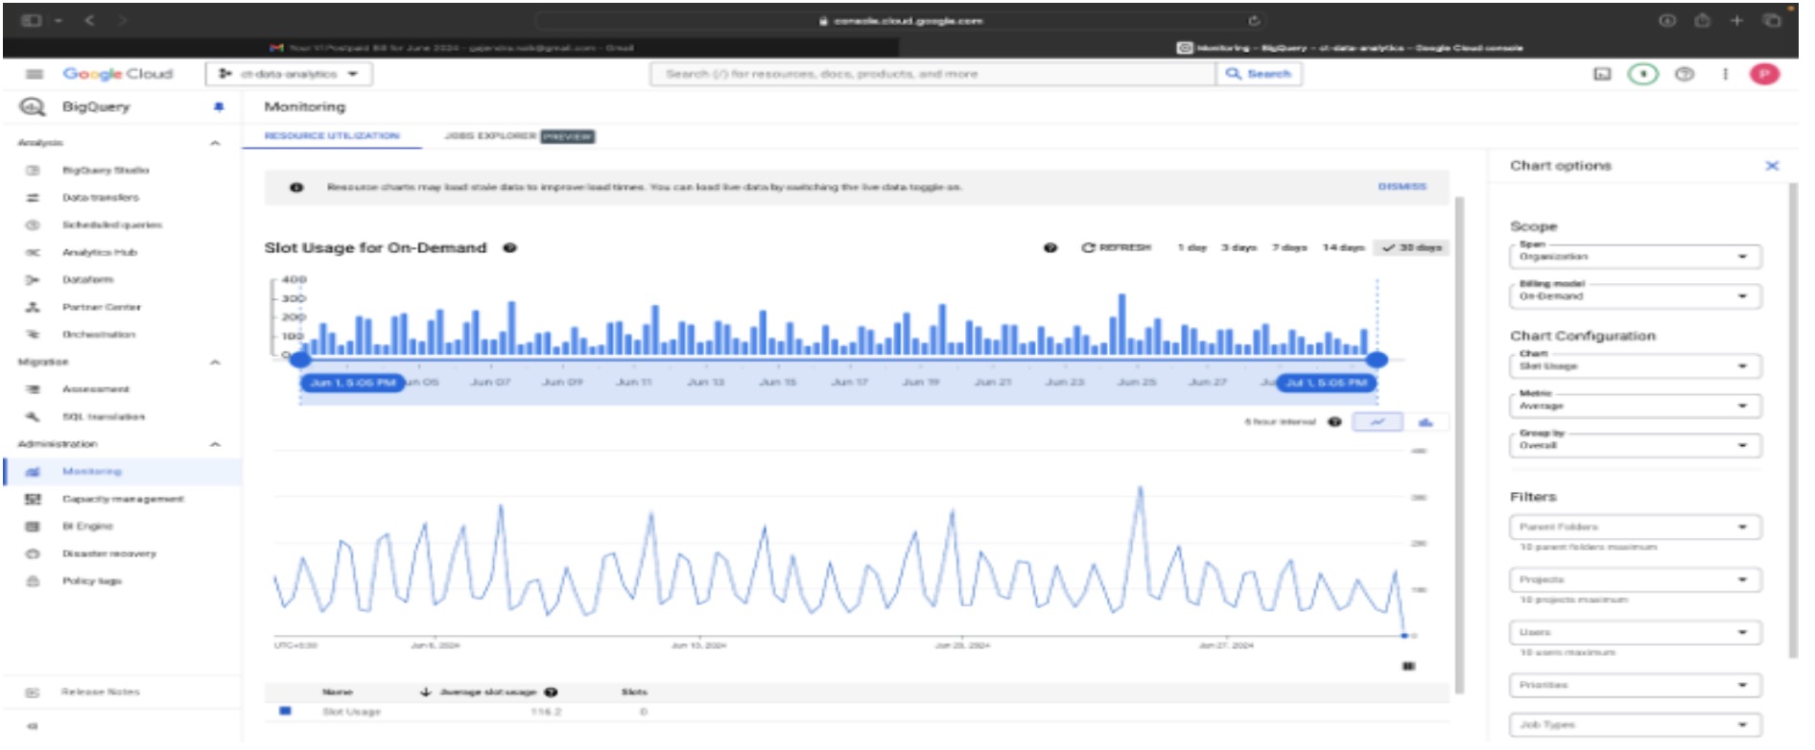Open Orchestration in the sidebar

[99, 335]
